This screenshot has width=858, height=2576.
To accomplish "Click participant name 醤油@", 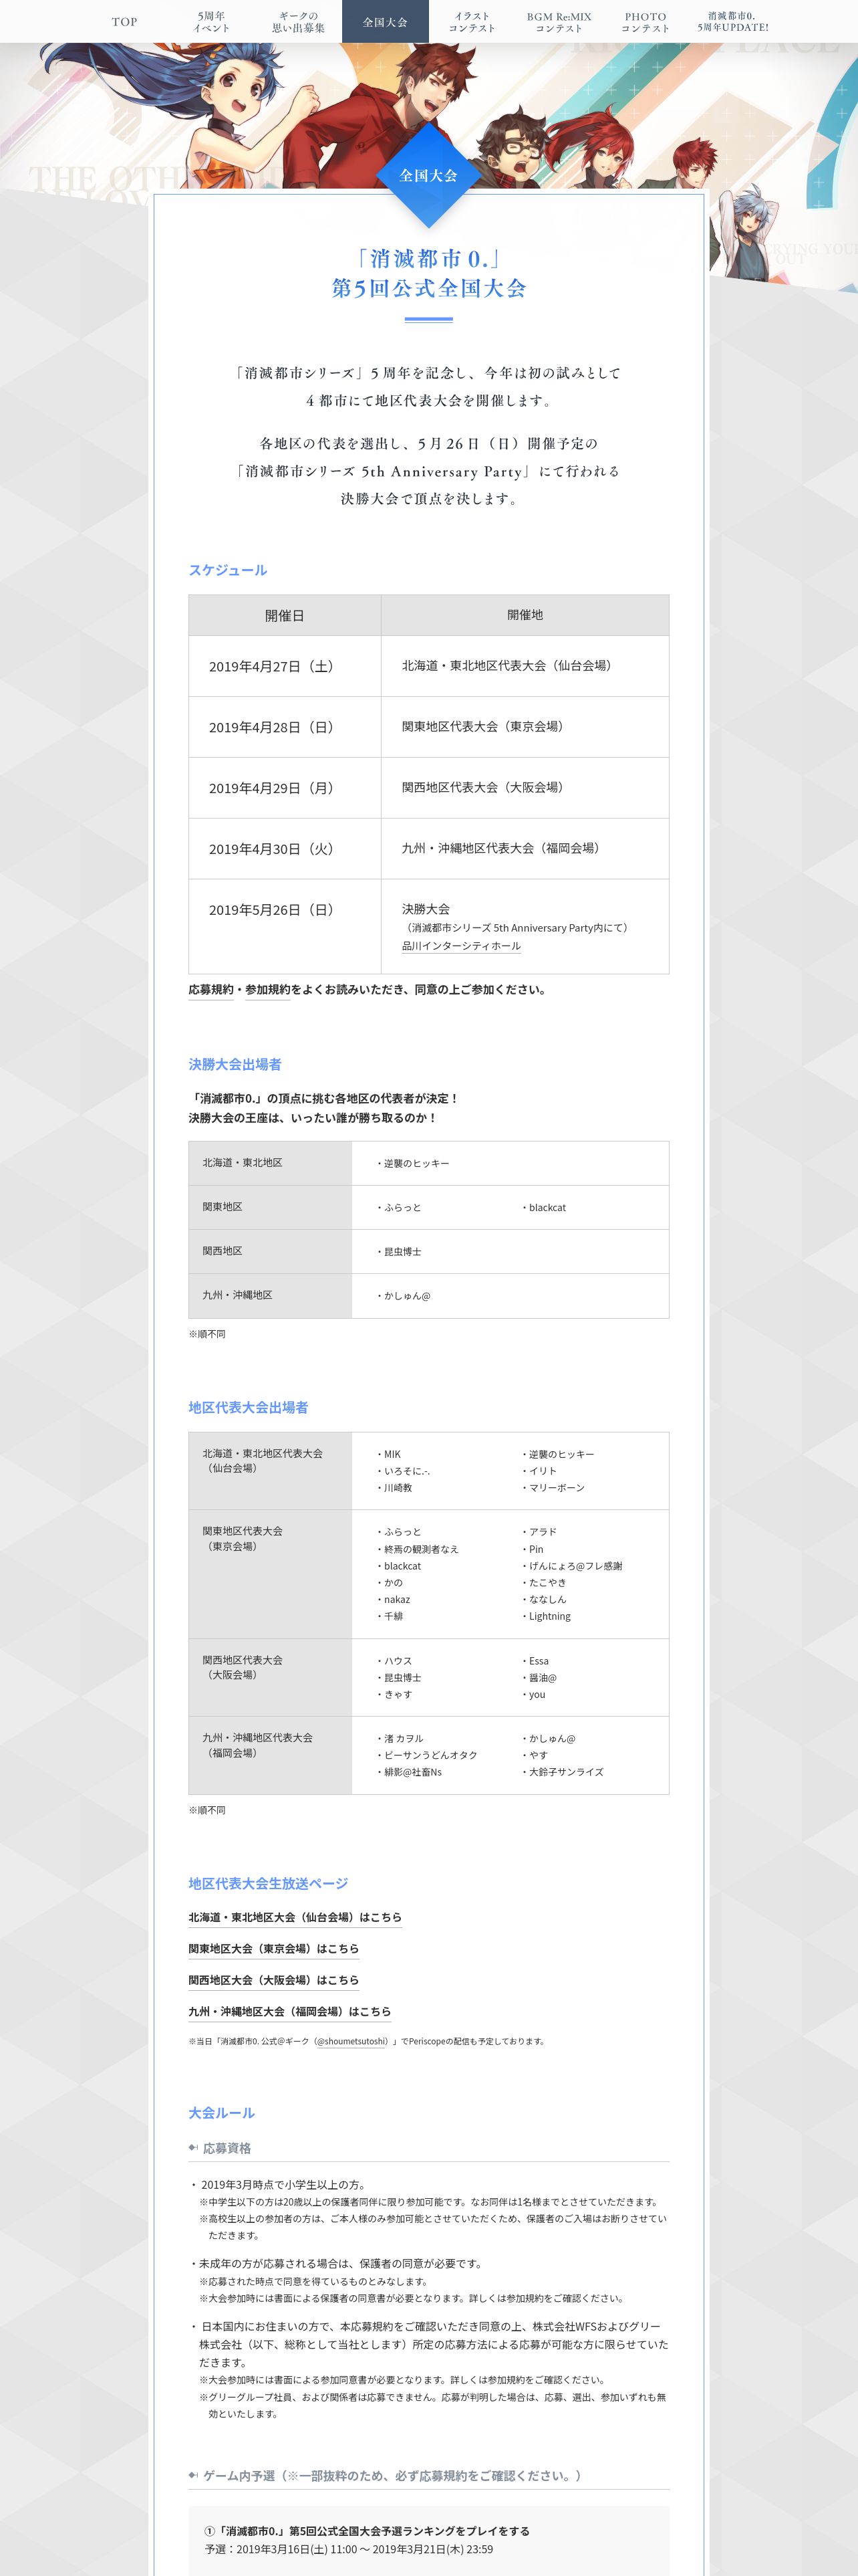I will click(541, 1677).
